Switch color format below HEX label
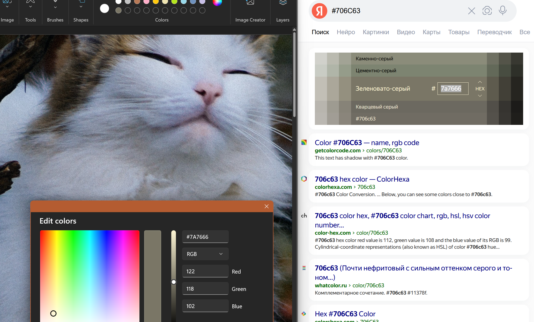Image resolution: width=534 pixels, height=322 pixels. [480, 96]
